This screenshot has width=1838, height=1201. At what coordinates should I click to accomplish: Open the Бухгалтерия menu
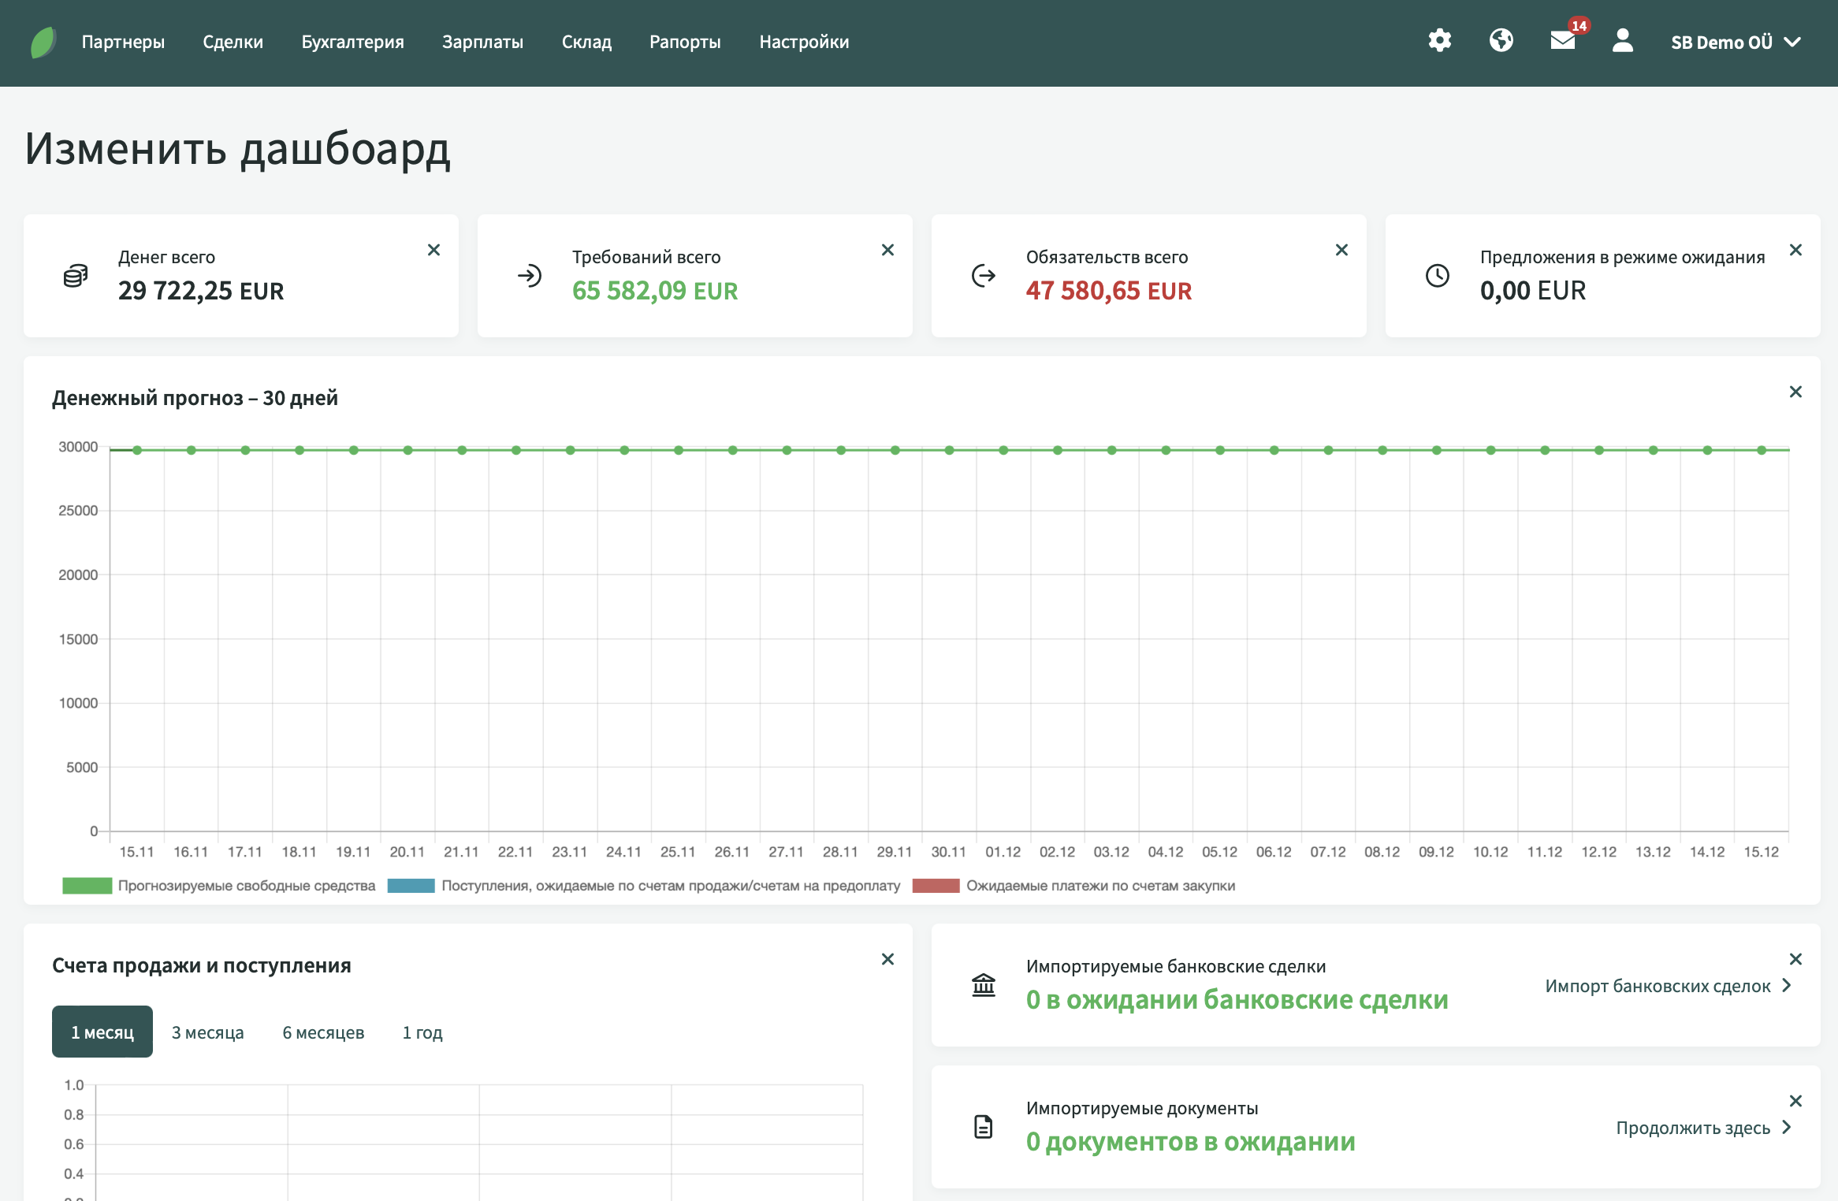point(352,43)
